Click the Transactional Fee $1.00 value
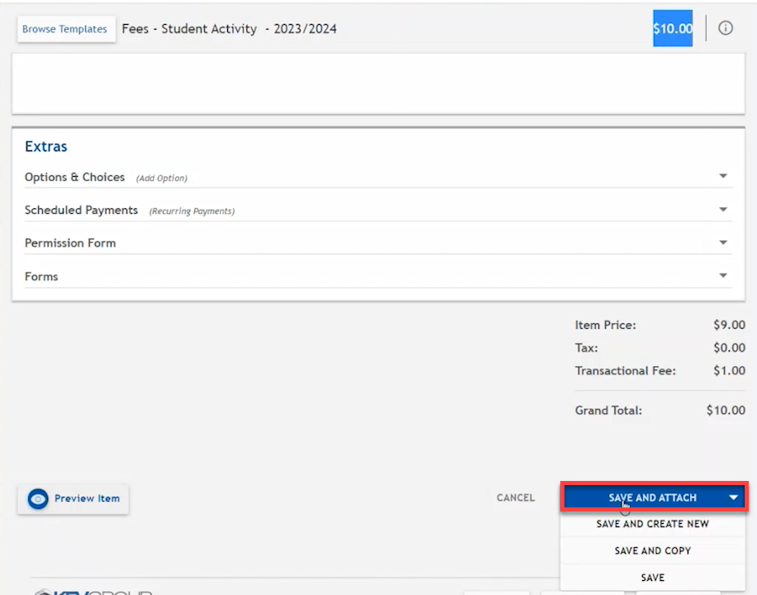Screen dimensions: 757x595 point(729,371)
